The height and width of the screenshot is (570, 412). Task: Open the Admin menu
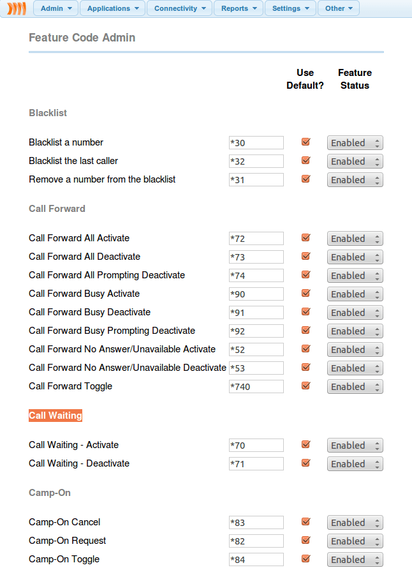[x=55, y=8]
